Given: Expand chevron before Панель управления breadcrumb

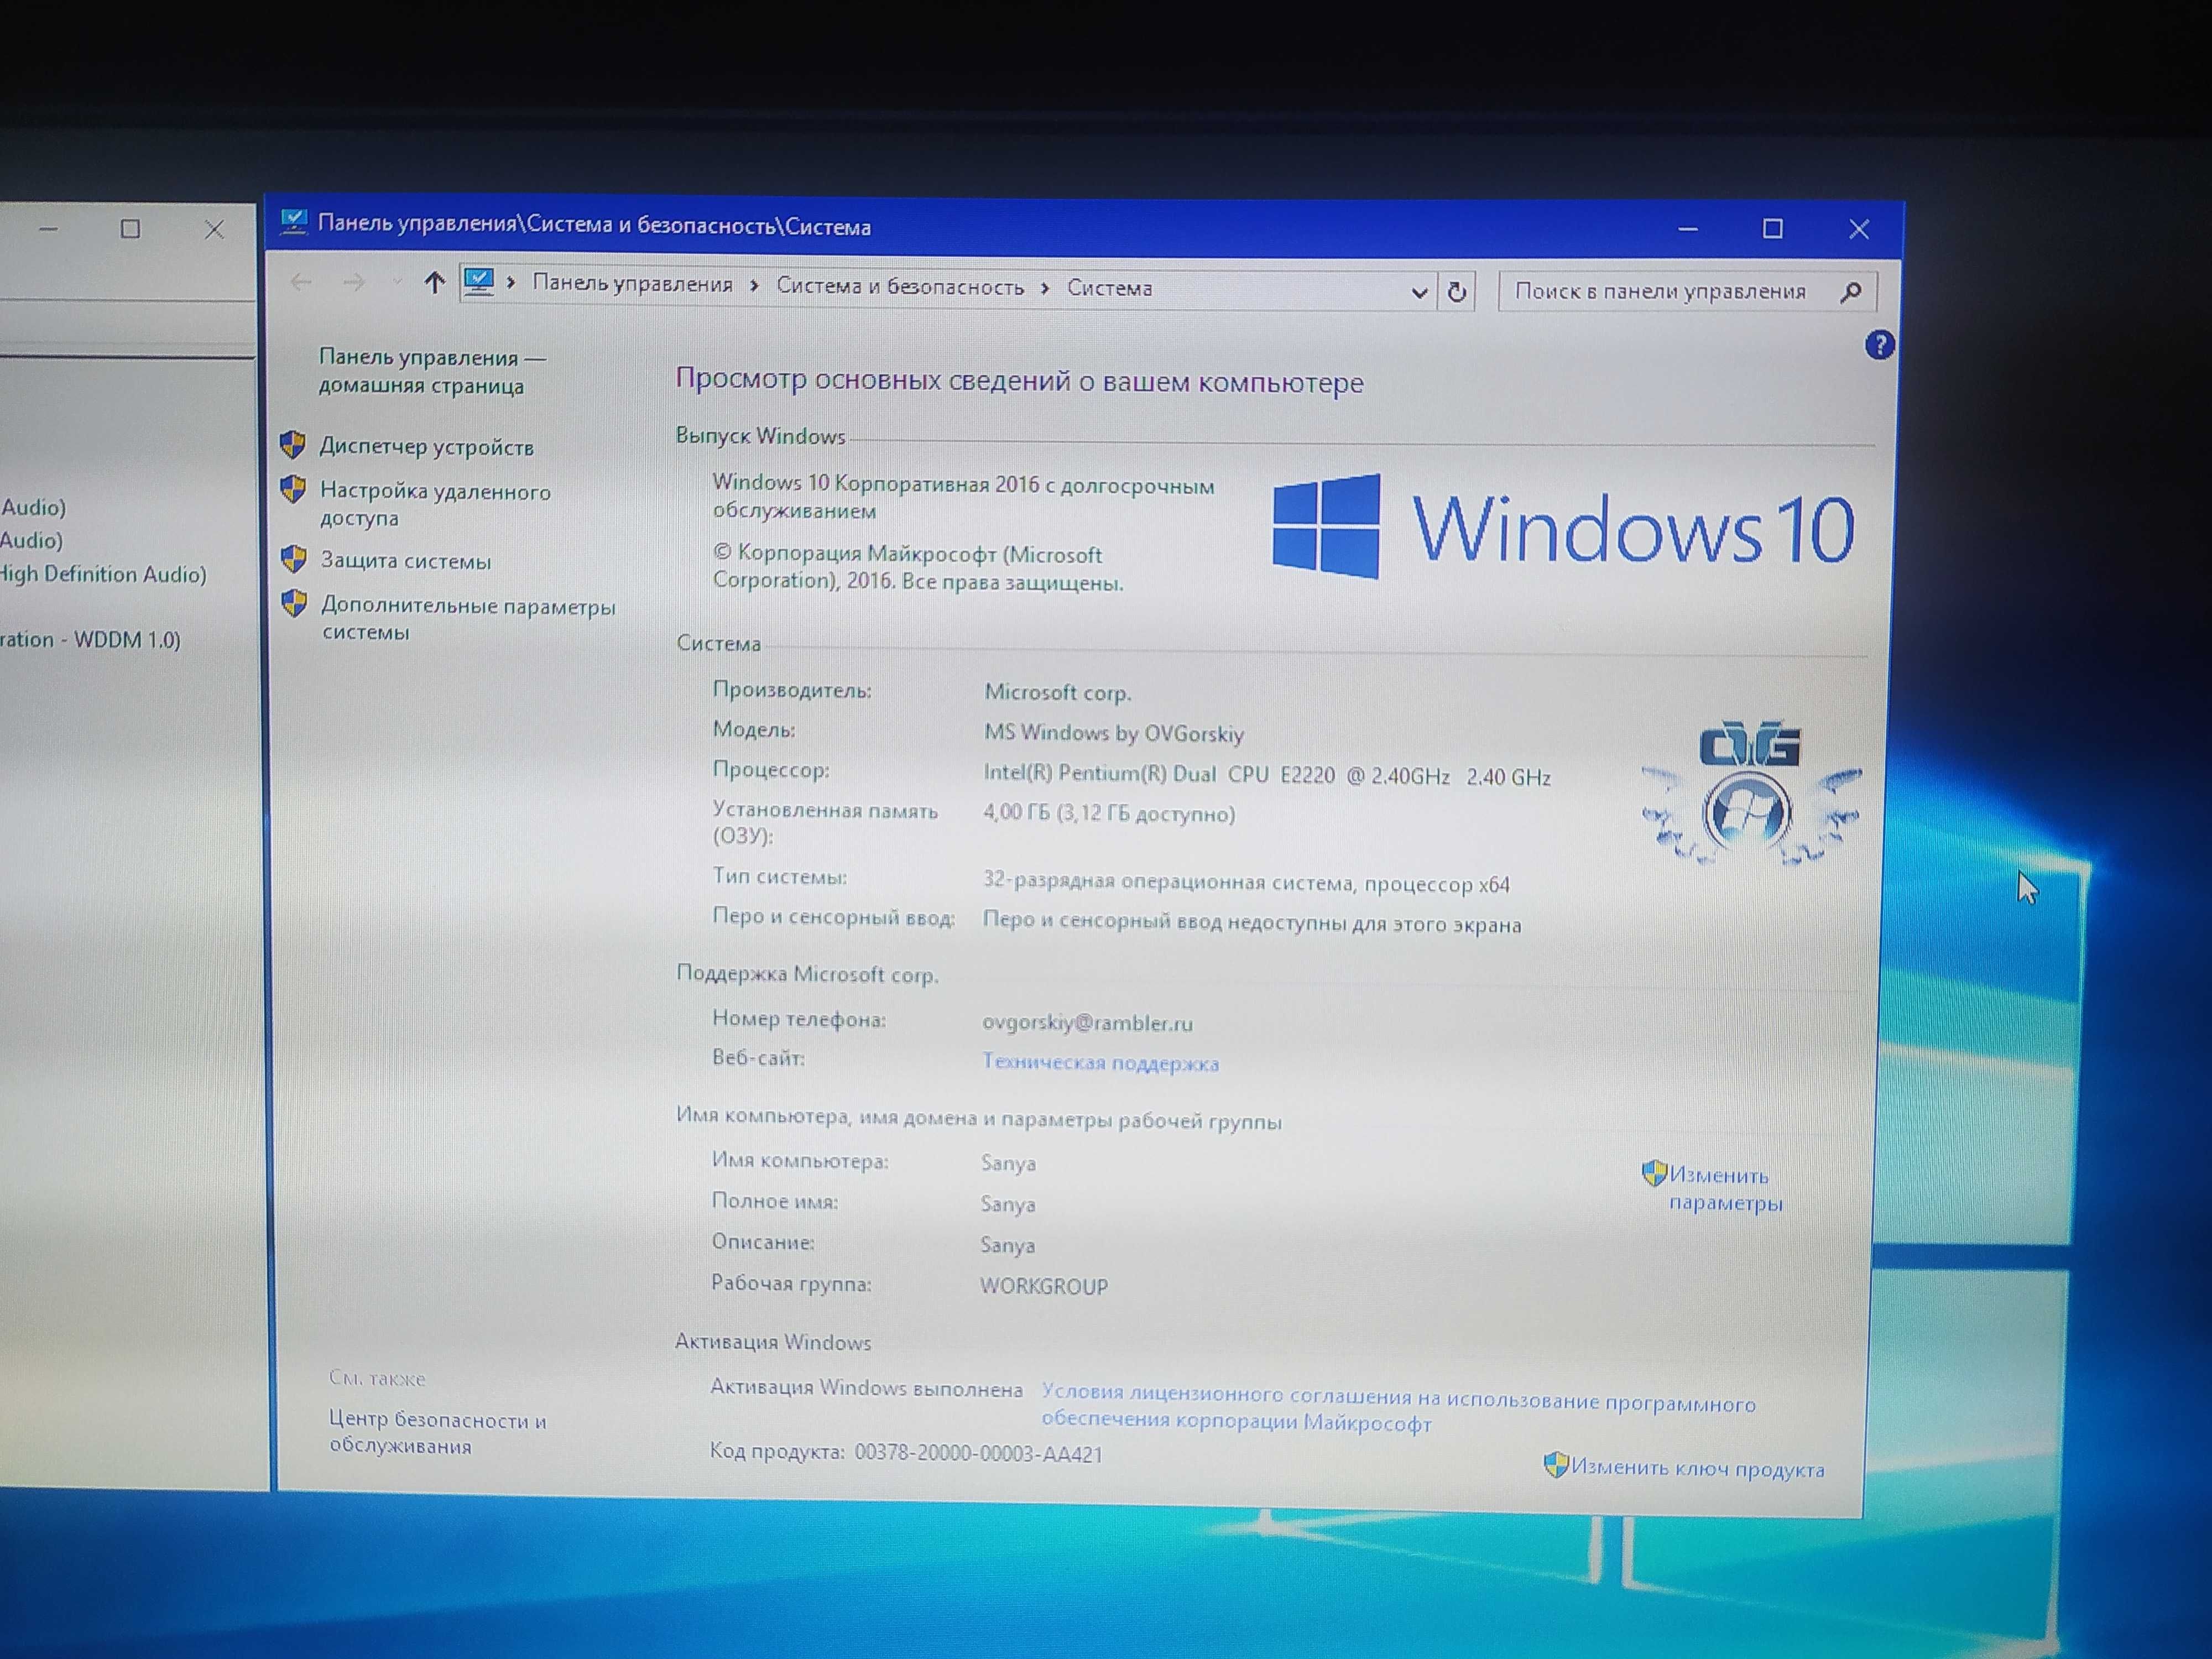Looking at the screenshot, I should [511, 283].
